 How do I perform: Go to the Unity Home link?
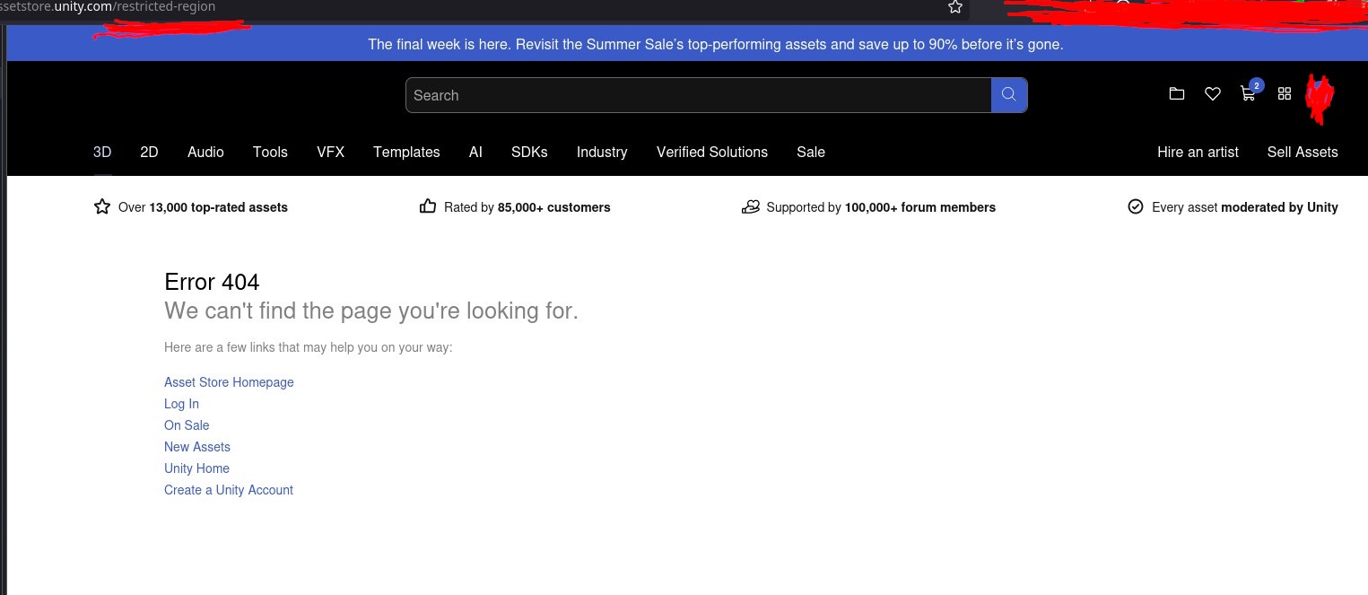(196, 468)
